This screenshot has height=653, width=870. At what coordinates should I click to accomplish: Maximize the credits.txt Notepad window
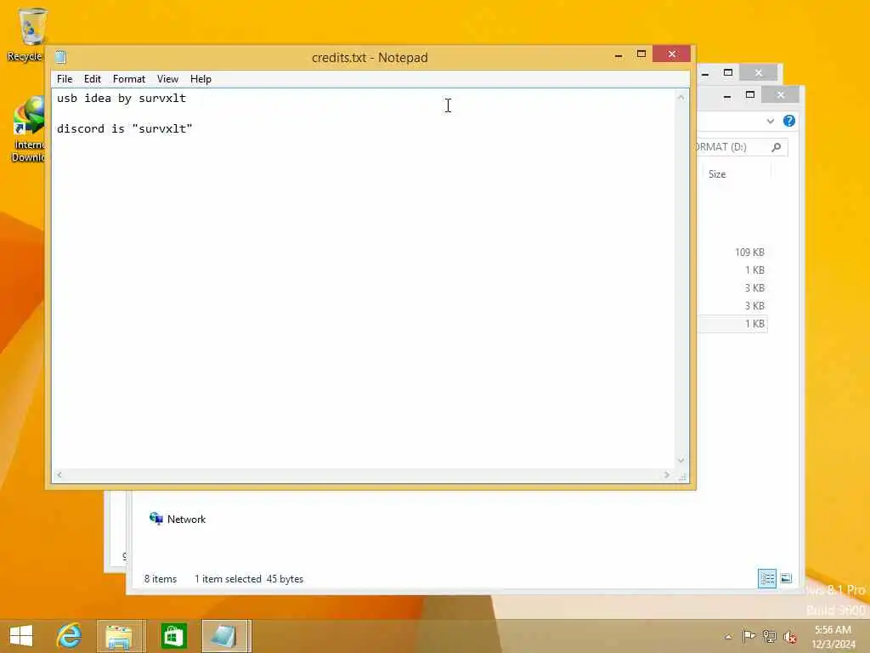(x=641, y=54)
